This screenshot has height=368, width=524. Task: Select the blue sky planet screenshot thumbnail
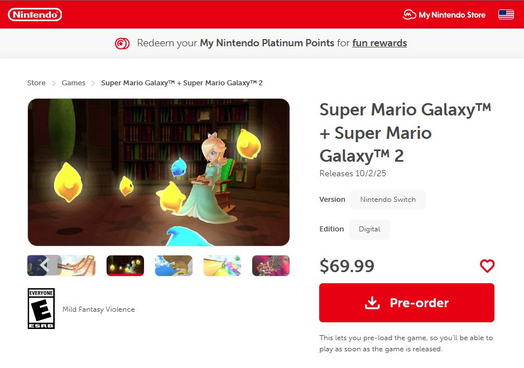coord(174,266)
